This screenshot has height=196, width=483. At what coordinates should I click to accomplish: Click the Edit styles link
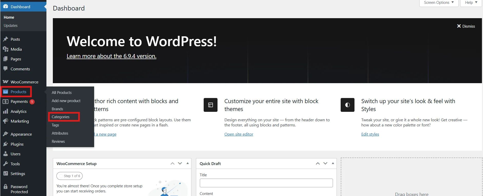pyautogui.click(x=370, y=134)
